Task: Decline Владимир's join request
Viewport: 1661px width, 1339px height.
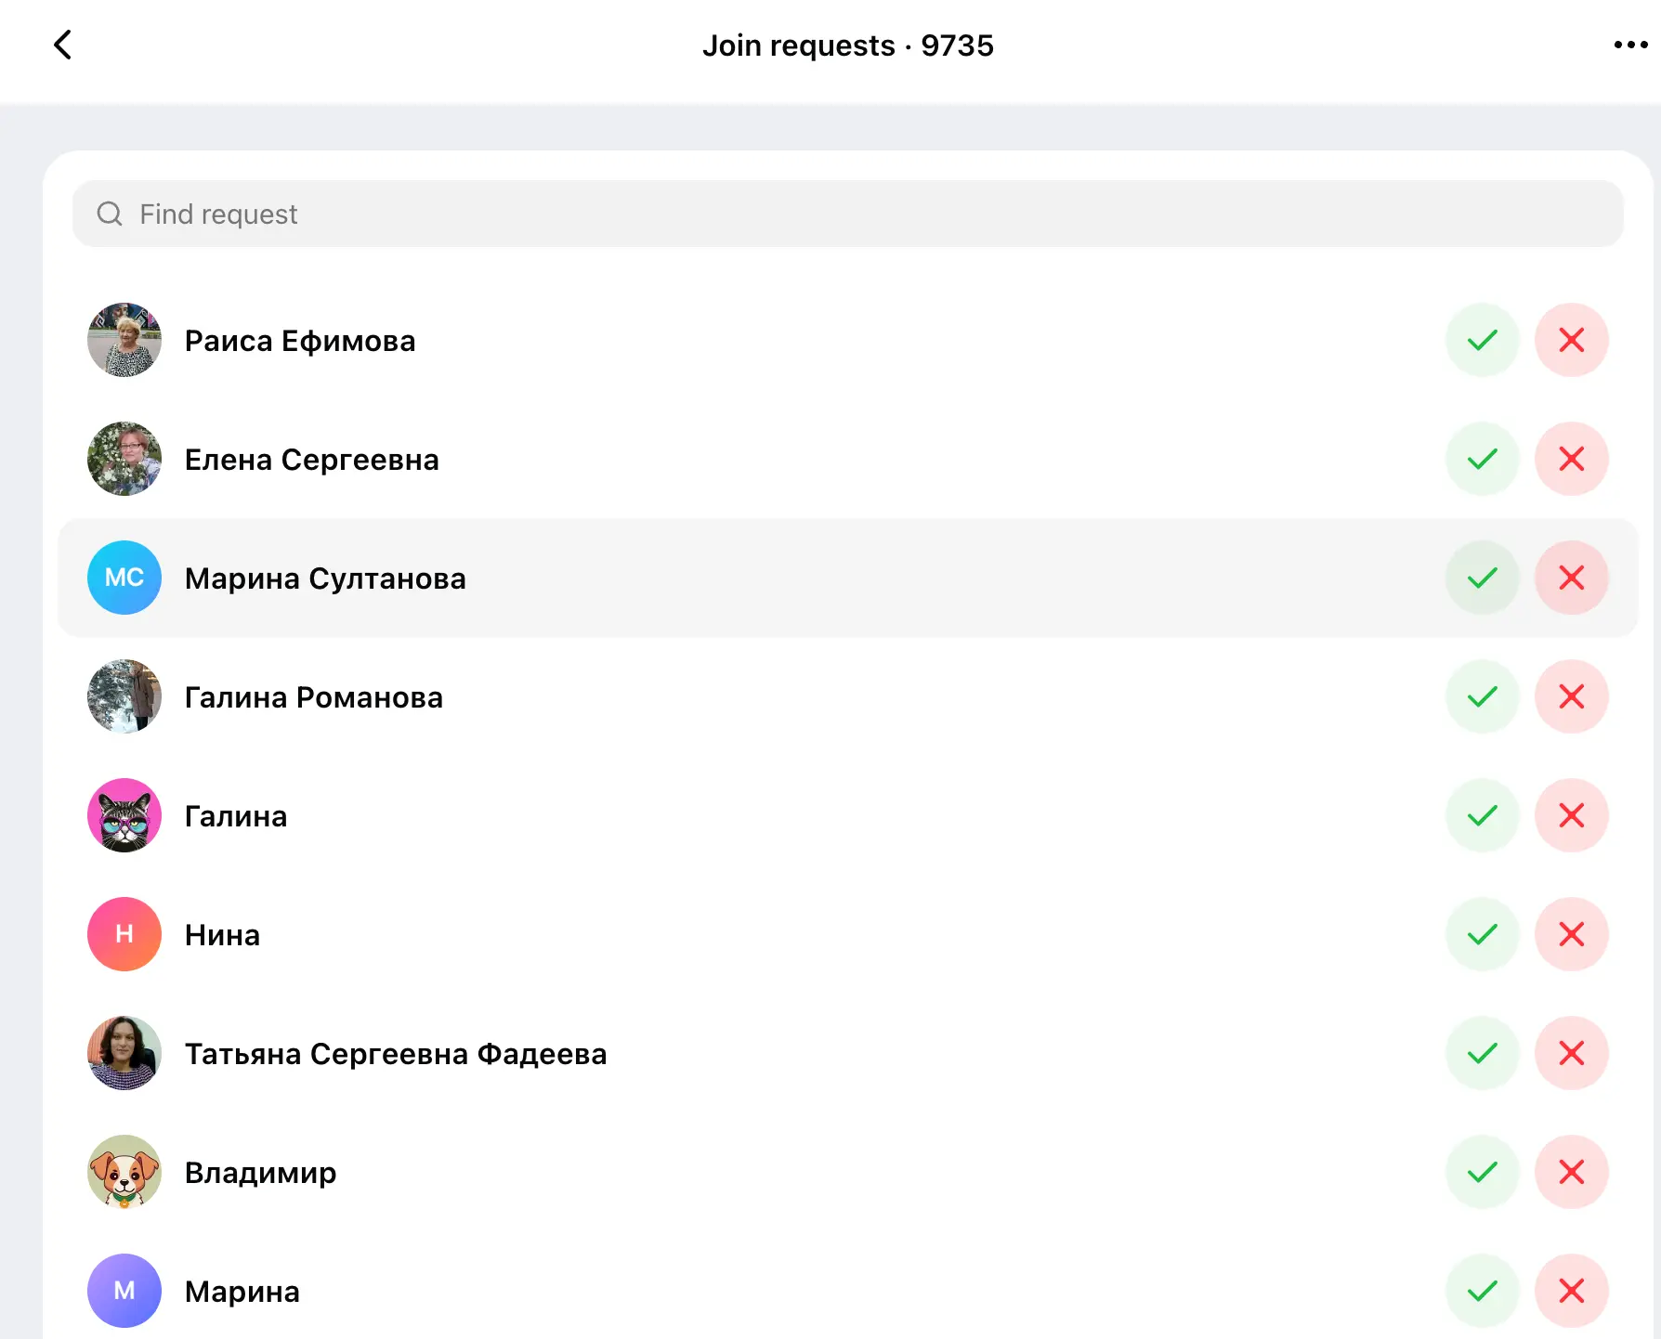Action: click(x=1572, y=1172)
